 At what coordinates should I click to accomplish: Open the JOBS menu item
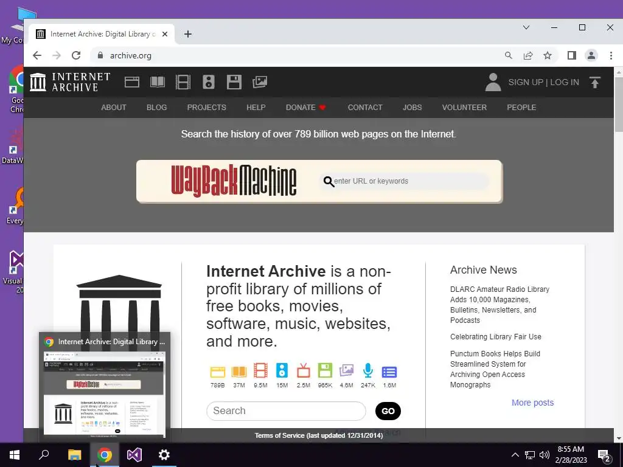click(412, 107)
